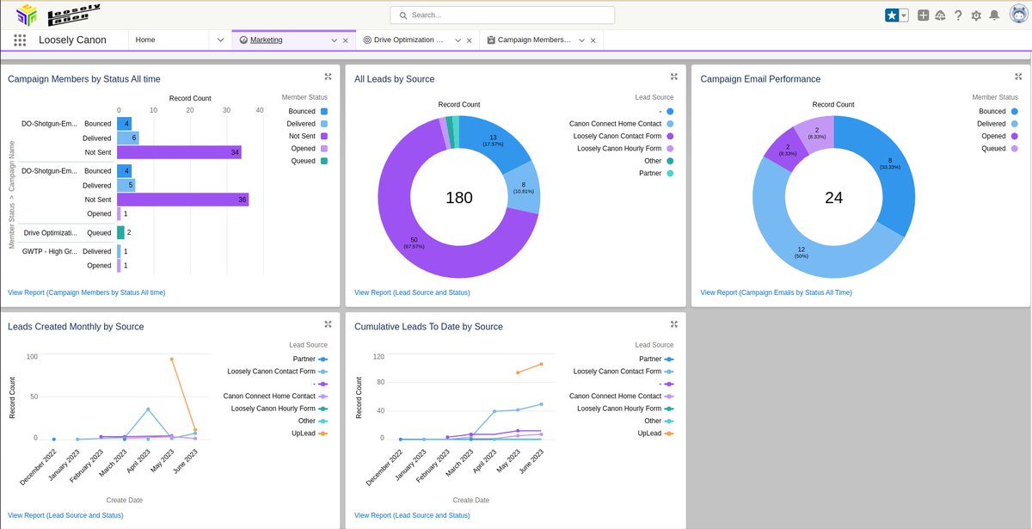Open Drive Optimization tab actions chevron
The image size is (1032, 529).
458,40
